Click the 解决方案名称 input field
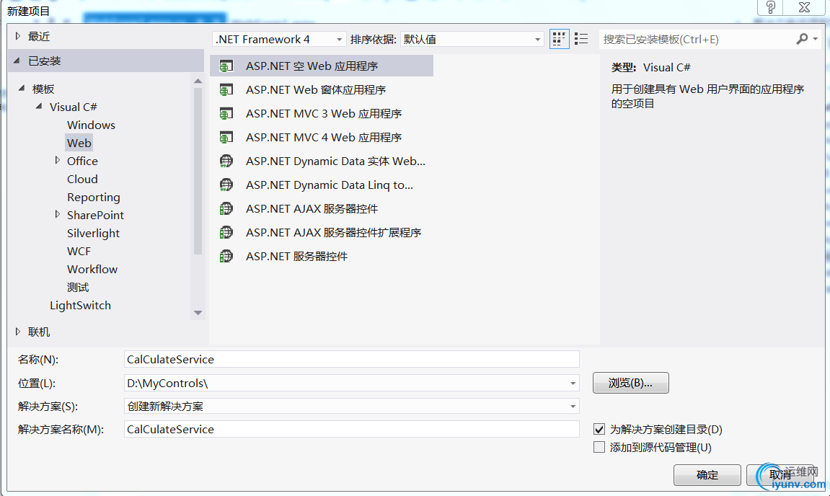Image resolution: width=830 pixels, height=496 pixels. pyautogui.click(x=352, y=429)
